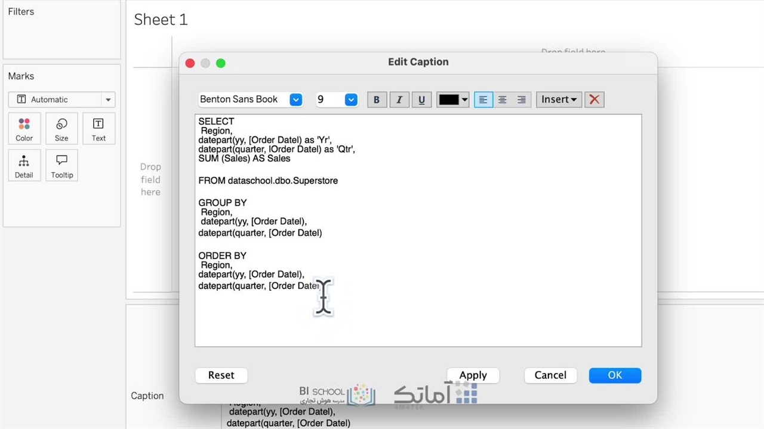Click the Text marks card button
The height and width of the screenshot is (429, 764).
tap(98, 129)
